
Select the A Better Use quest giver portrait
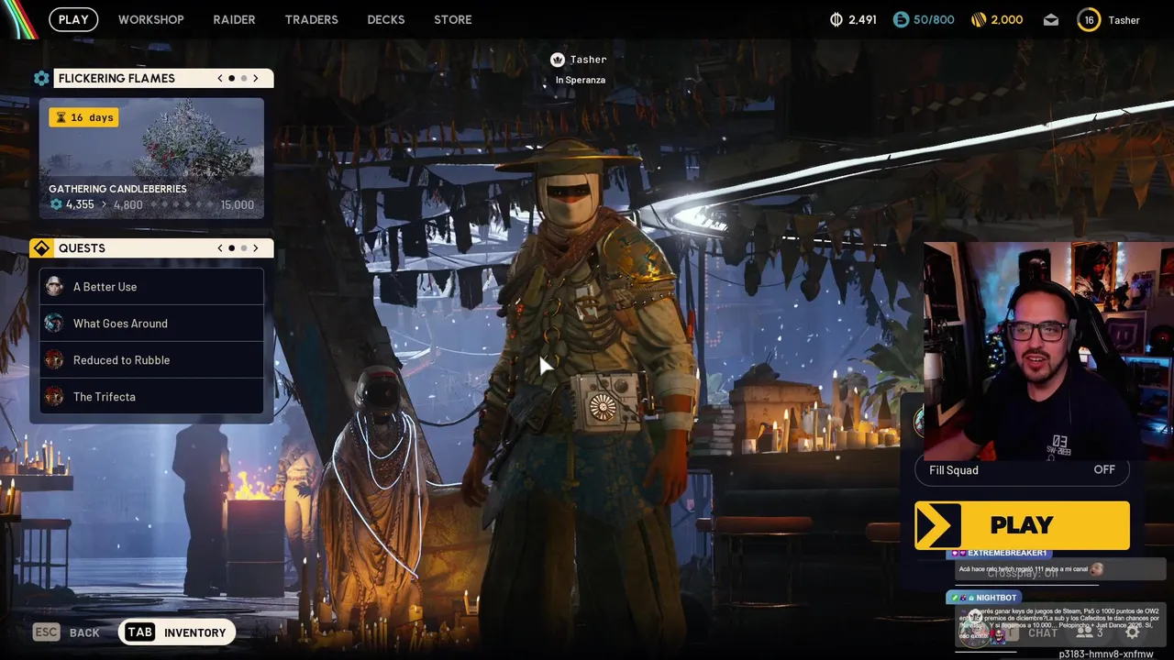54,287
